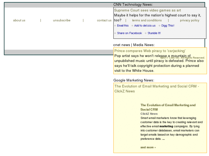The width and height of the screenshot is (209, 156).
Task: Open the about us footer link
Action: 19,20
